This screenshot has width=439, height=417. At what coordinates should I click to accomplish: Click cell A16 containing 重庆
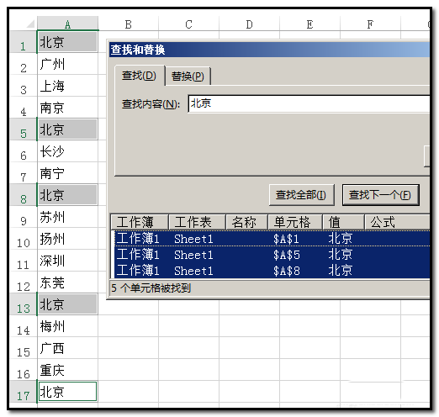click(x=67, y=370)
